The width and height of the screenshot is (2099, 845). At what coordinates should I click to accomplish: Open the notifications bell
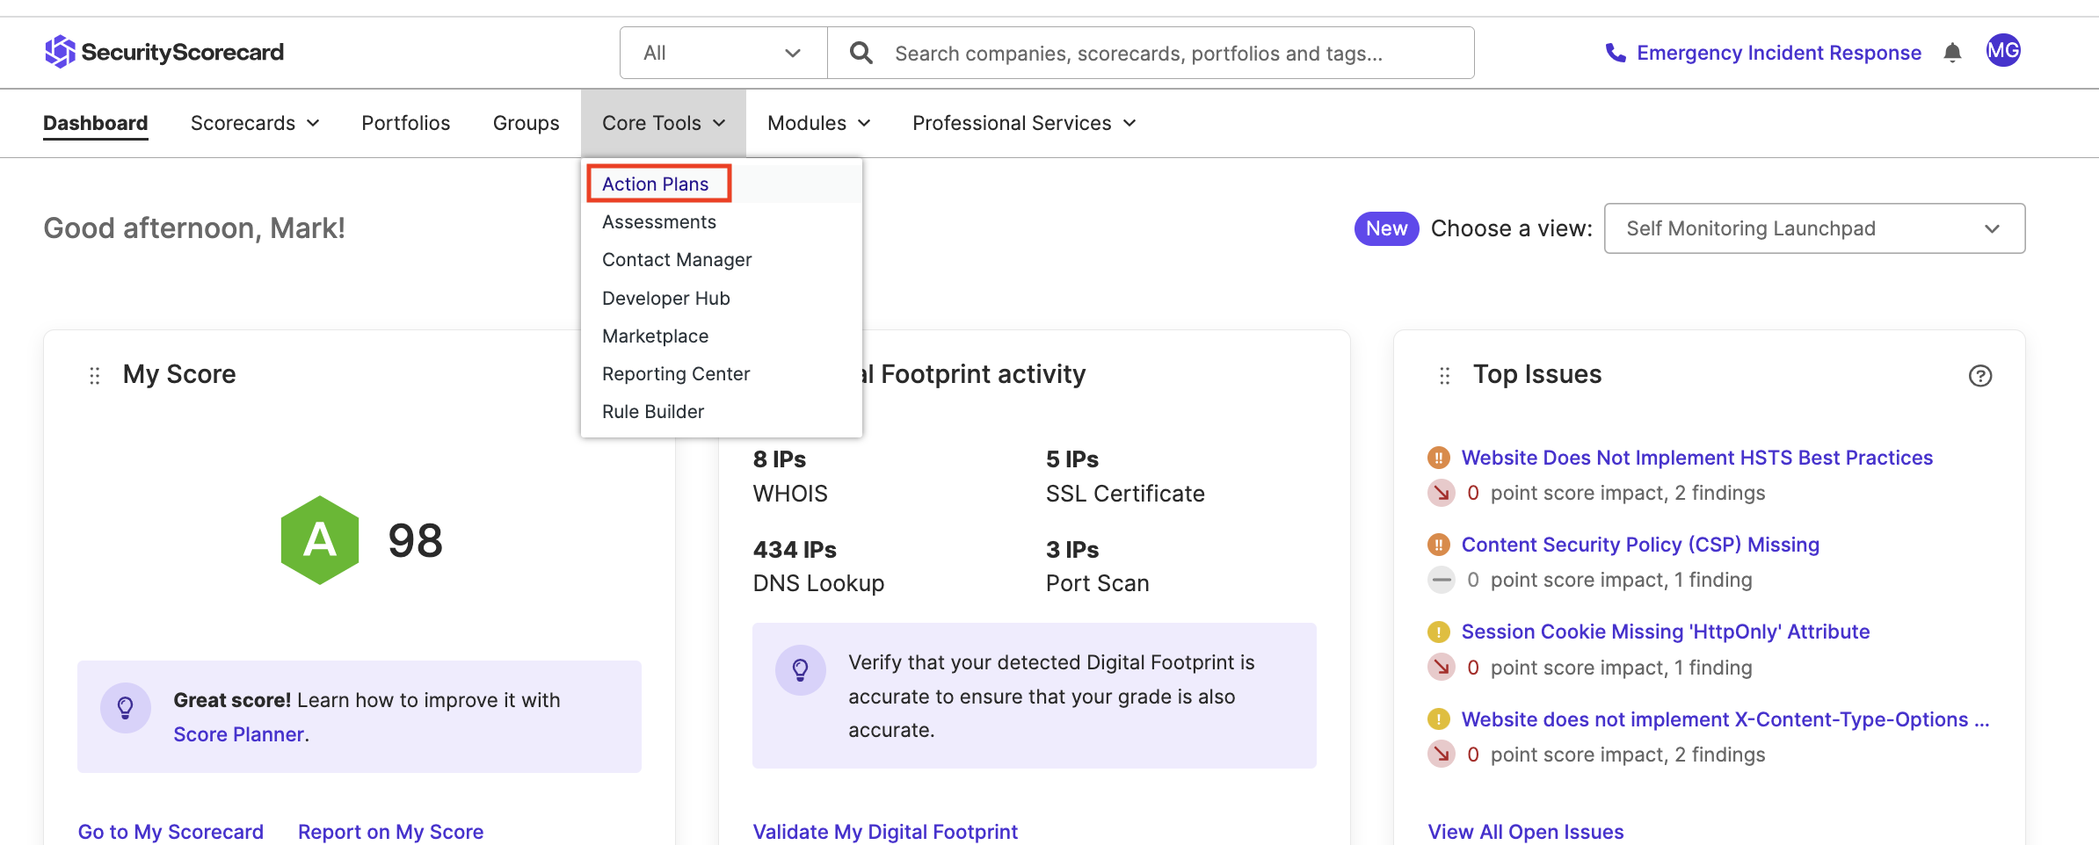(x=1952, y=53)
